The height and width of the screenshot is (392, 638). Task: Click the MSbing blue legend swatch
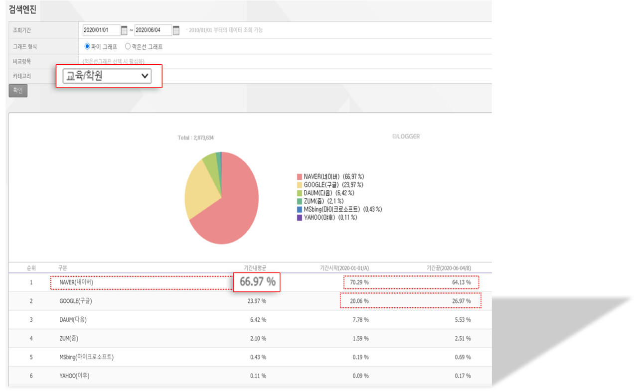pos(299,209)
